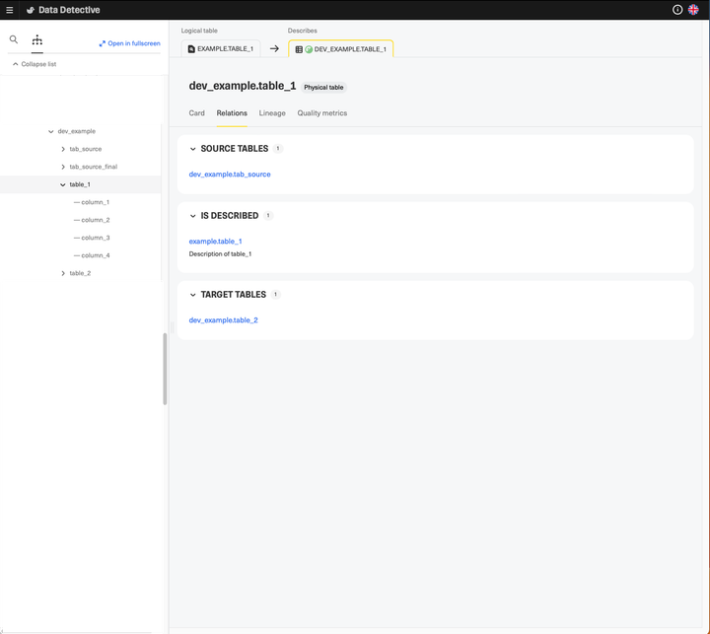This screenshot has width=710, height=634.
Task: Open the info icon in header
Action: [x=677, y=10]
